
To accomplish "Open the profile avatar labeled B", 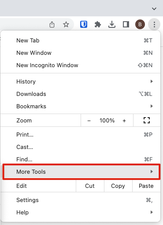I will (140, 24).
